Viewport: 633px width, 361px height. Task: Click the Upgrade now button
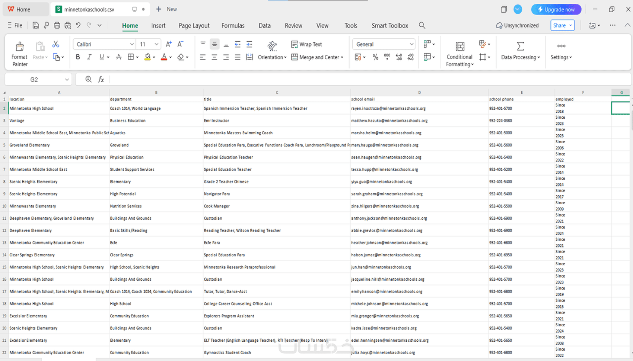556,9
